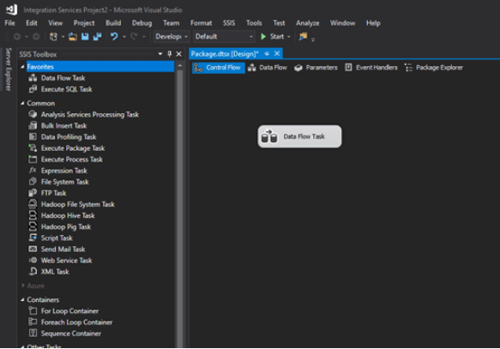This screenshot has width=500, height=349.
Task: Open the Start button dropdown arrow
Action: coord(289,37)
